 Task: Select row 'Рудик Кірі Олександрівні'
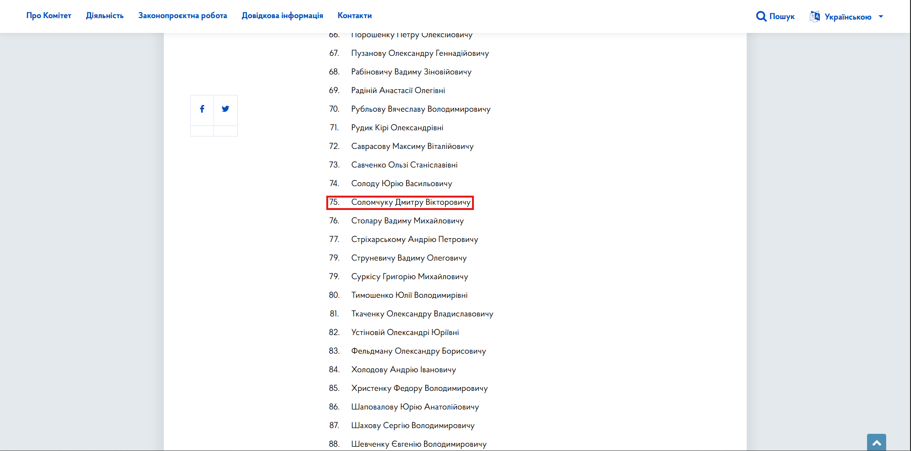click(x=397, y=128)
